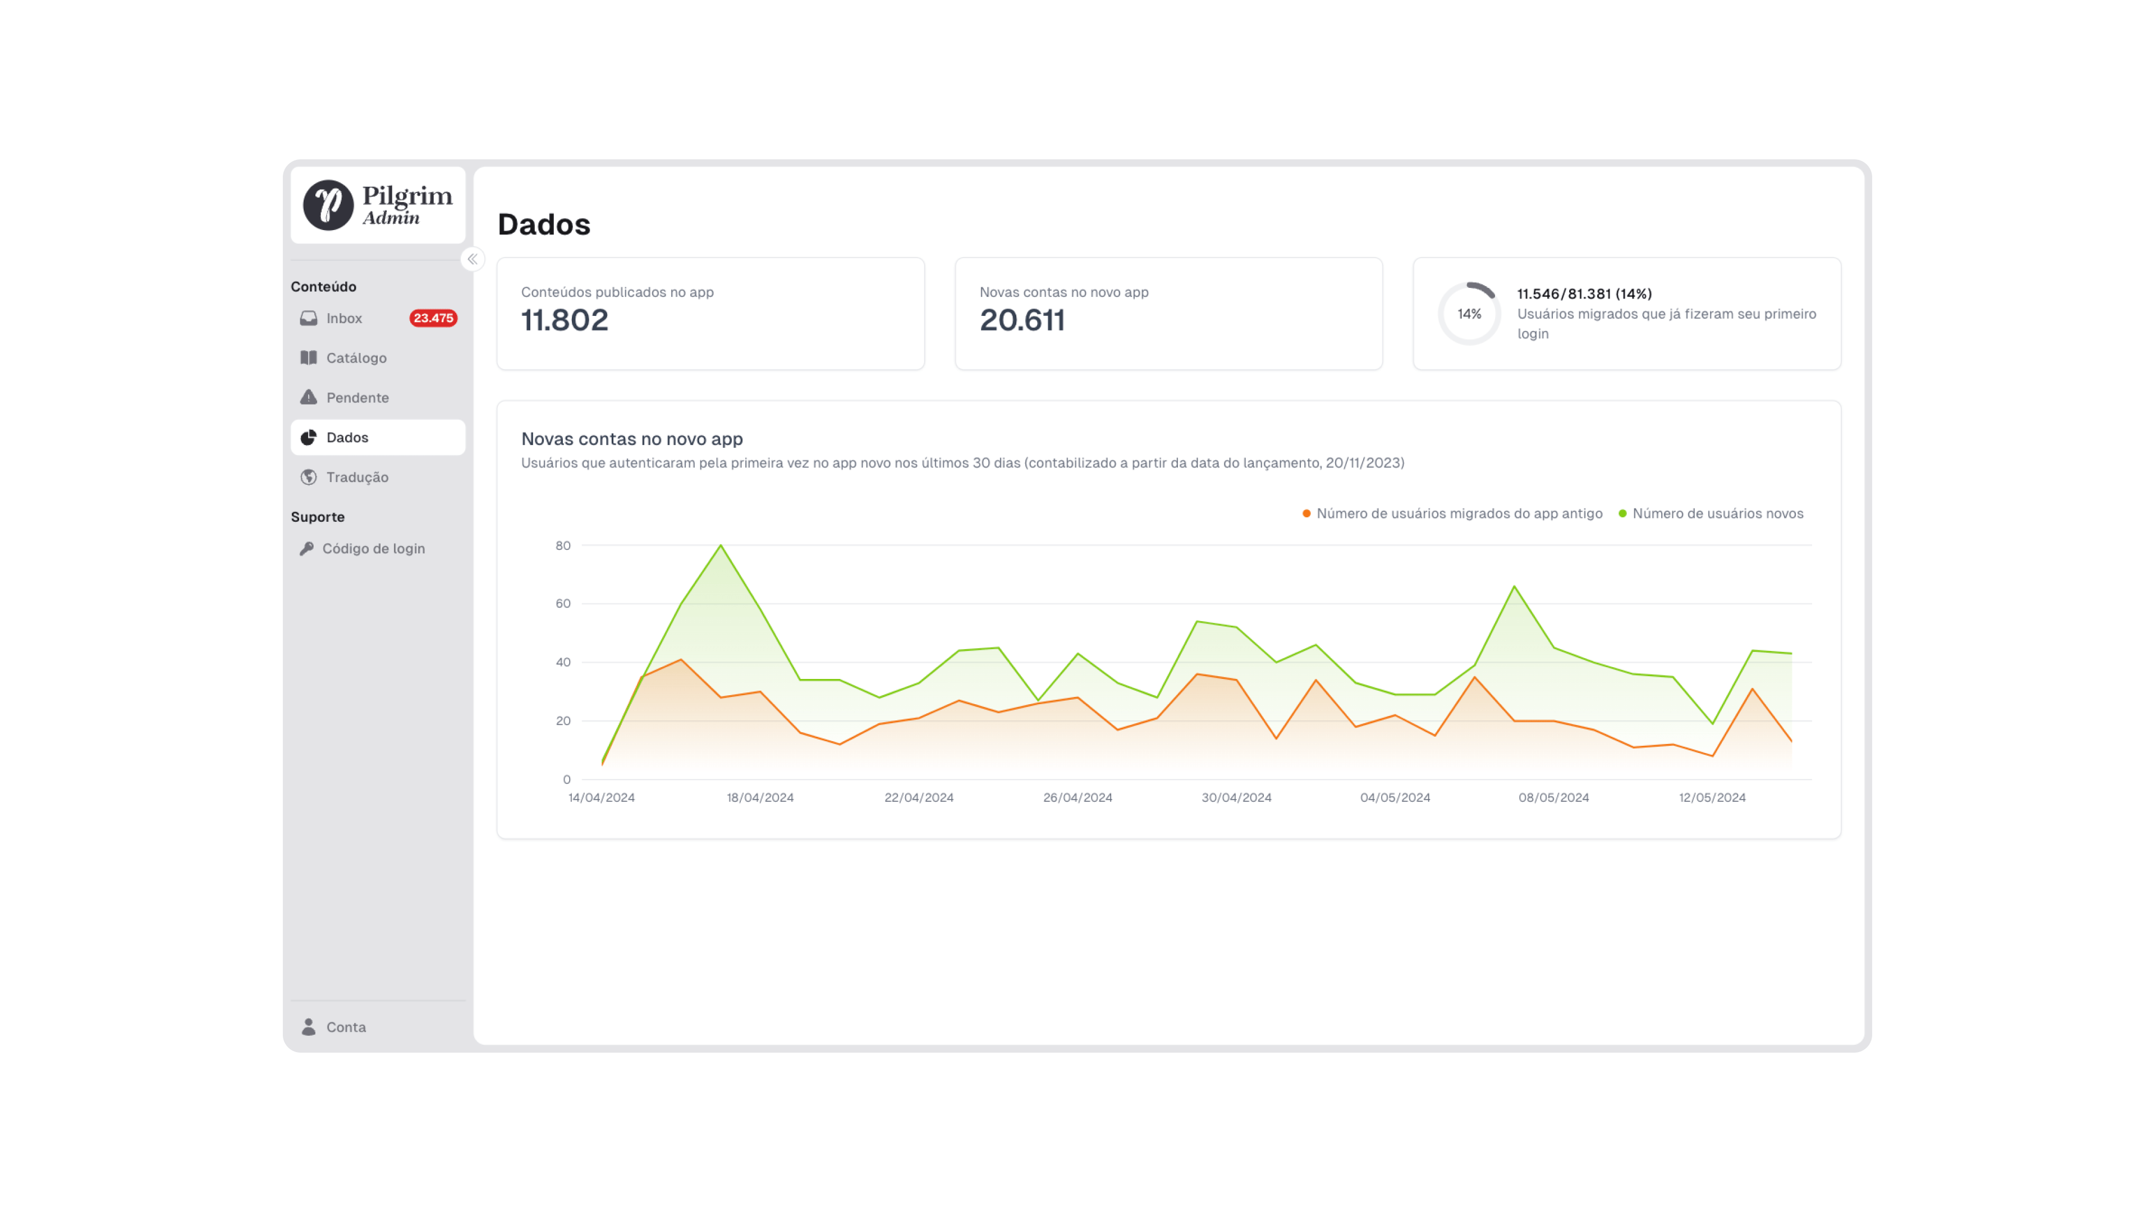This screenshot has height=1212, width=2155.
Task: Toggle the Número de usuários novos legend label
Action: point(1717,513)
